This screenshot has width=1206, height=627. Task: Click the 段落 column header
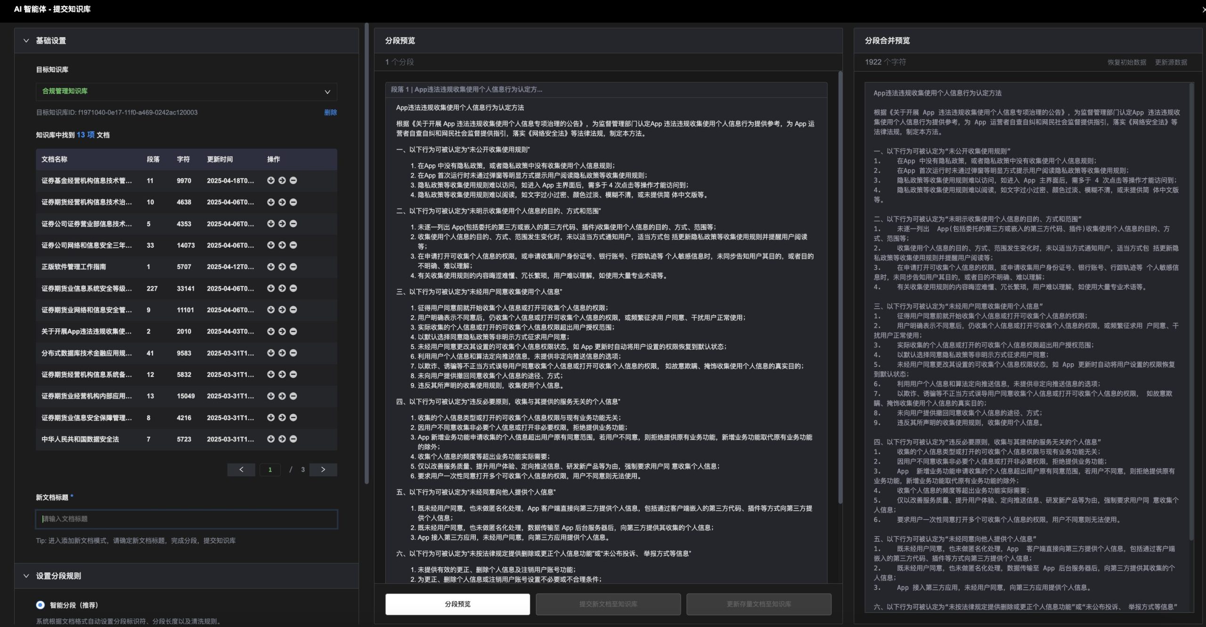(153, 159)
